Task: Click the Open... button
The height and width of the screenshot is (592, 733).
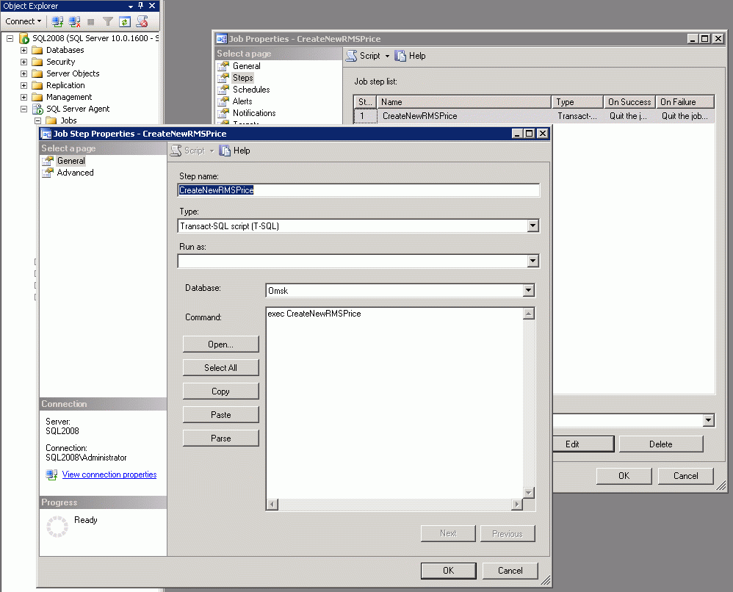Action: click(x=220, y=344)
